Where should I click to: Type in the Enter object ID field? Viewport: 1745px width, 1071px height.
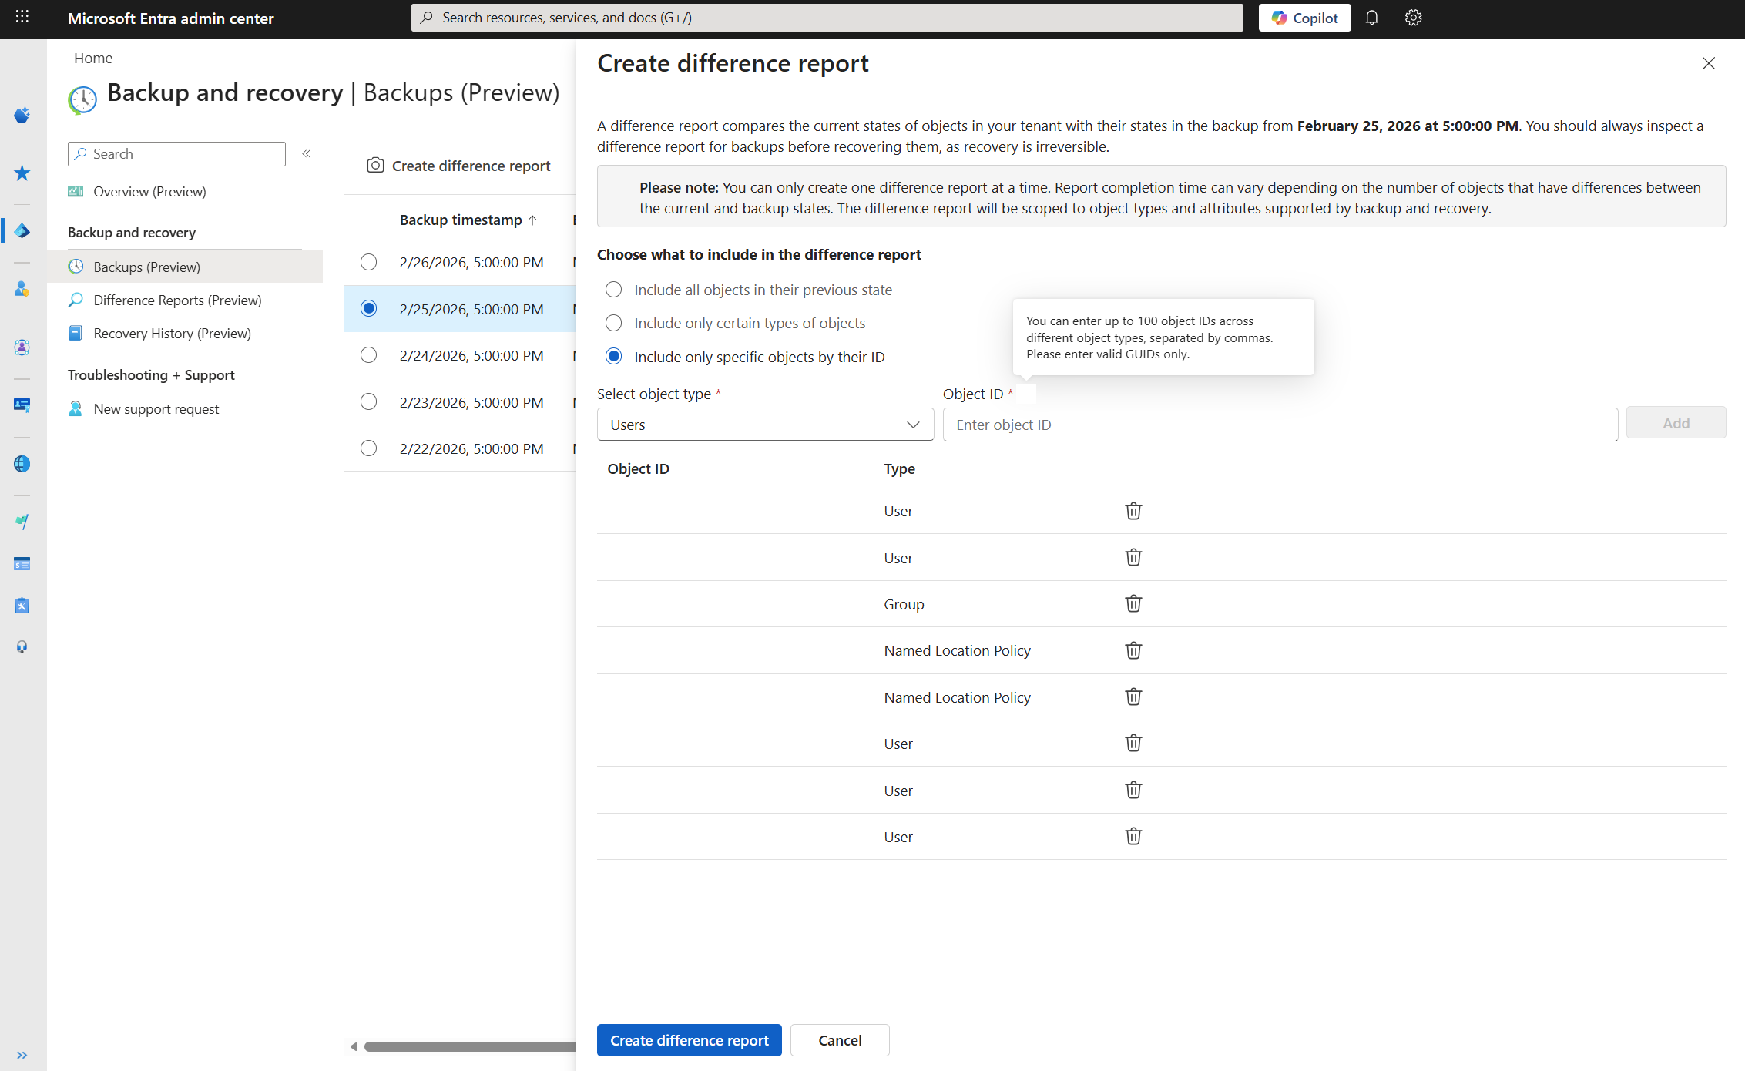[1279, 424]
